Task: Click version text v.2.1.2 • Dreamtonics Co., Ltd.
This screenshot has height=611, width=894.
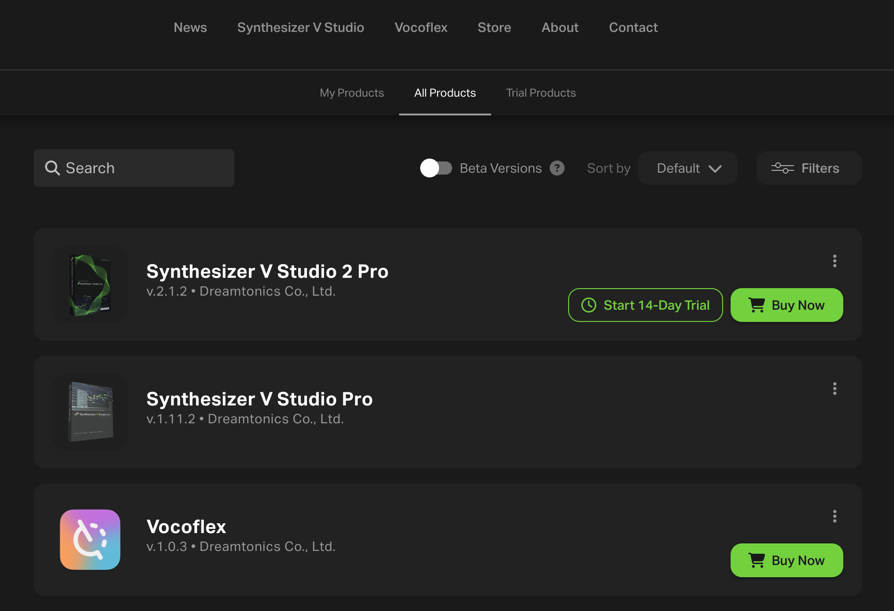Action: click(x=241, y=291)
